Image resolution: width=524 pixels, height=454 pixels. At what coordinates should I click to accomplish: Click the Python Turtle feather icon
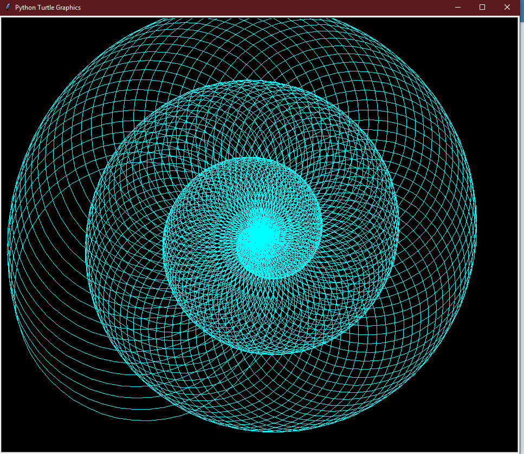[8, 7]
